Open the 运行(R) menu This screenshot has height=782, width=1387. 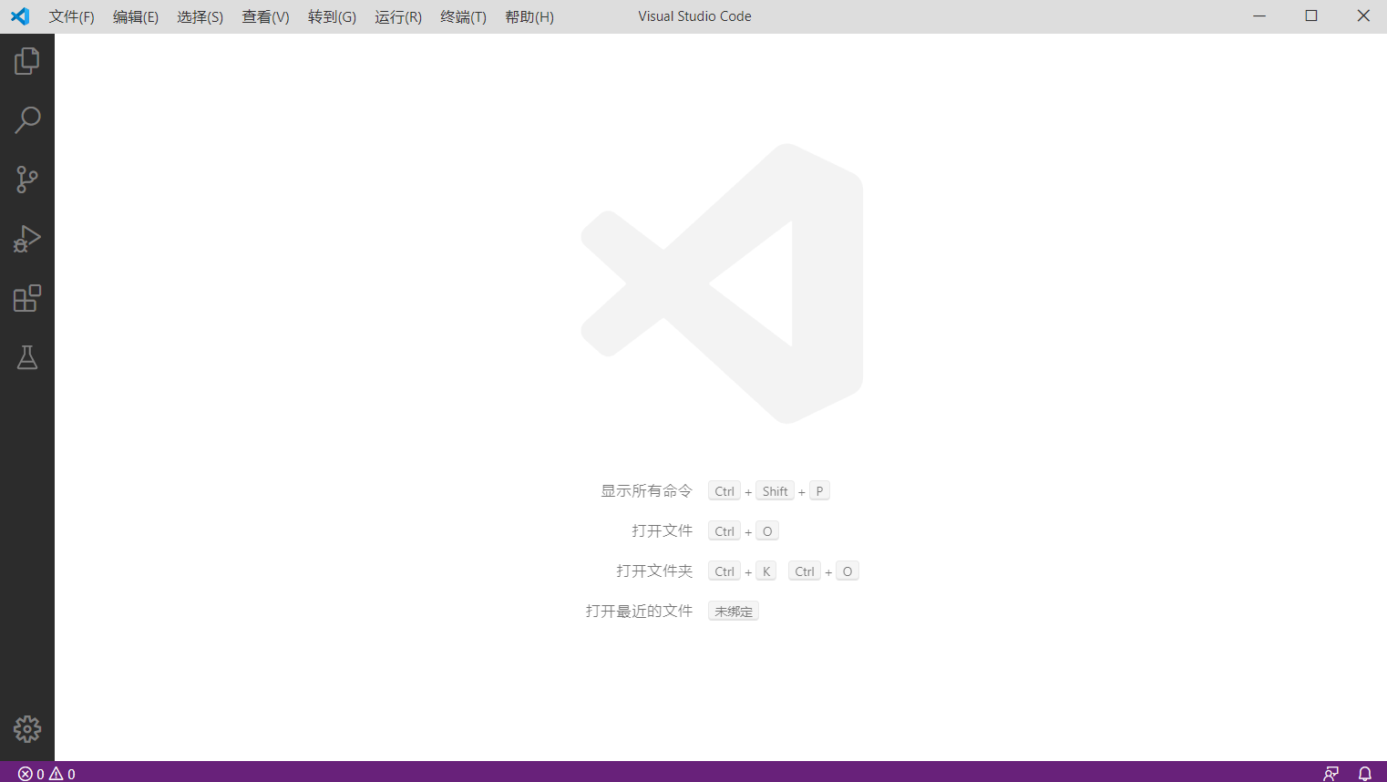[x=398, y=17]
